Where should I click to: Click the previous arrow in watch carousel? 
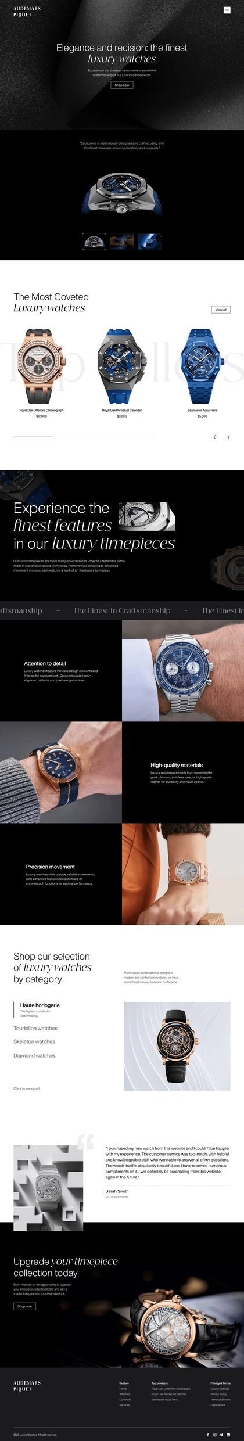(215, 437)
